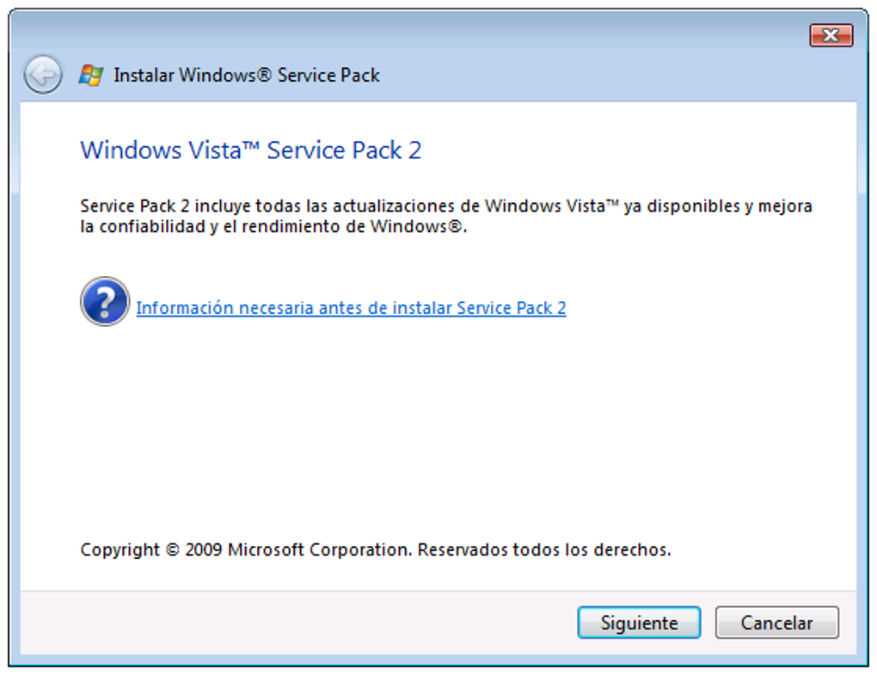Click the copyright © symbol
Screen dimensions: 877x675
tap(173, 549)
